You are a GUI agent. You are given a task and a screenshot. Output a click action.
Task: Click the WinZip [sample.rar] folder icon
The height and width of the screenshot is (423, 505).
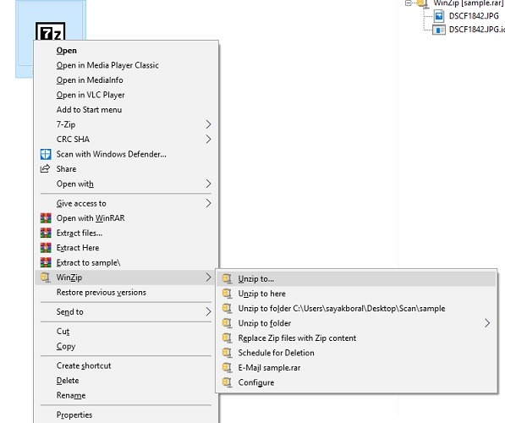click(x=423, y=3)
